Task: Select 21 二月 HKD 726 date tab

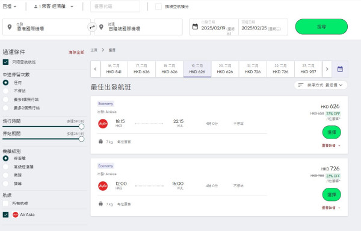Action: coord(253,69)
